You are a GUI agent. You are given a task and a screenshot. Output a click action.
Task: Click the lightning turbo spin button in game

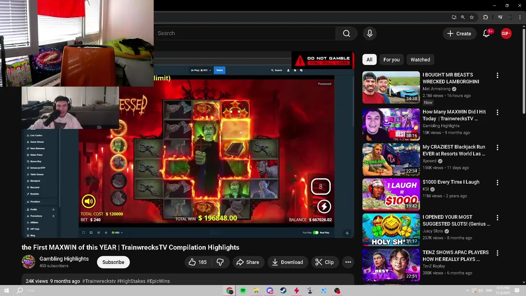coord(324,206)
